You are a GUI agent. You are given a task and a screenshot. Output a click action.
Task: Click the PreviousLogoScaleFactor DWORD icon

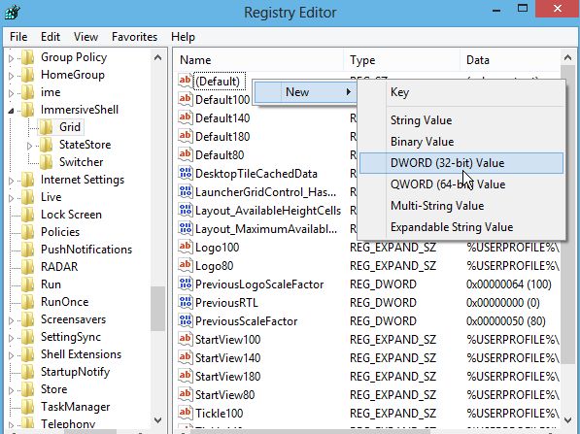click(x=185, y=284)
